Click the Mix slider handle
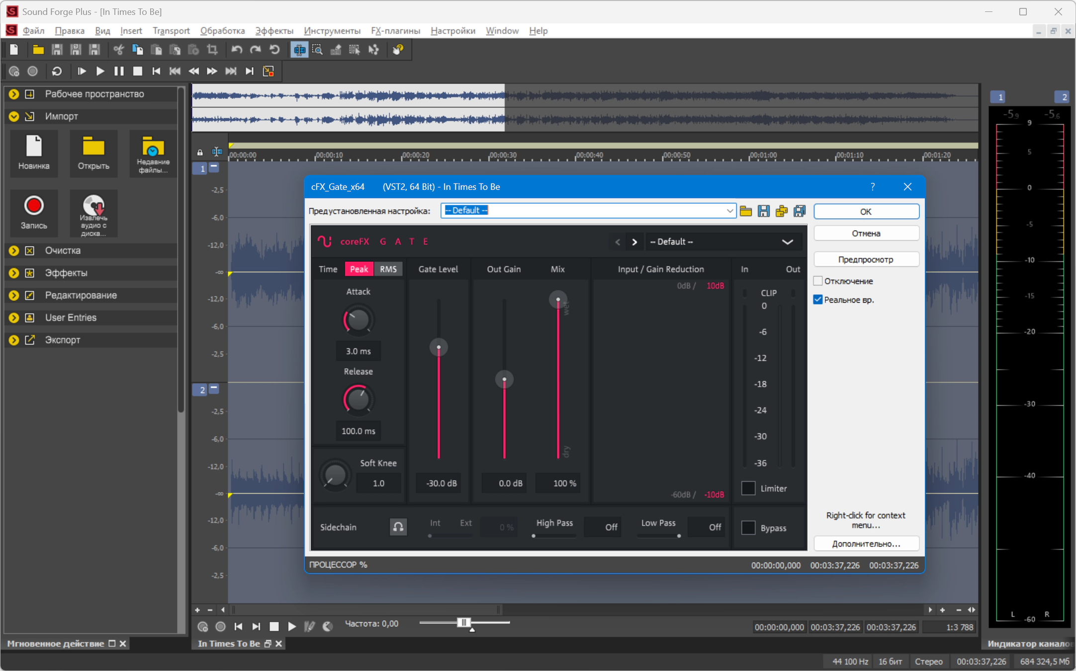Screen dimensions: 1076x671 [558, 299]
